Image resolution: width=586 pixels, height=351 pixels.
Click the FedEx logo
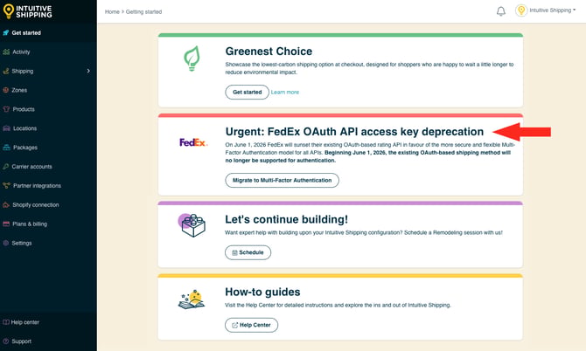(x=193, y=142)
